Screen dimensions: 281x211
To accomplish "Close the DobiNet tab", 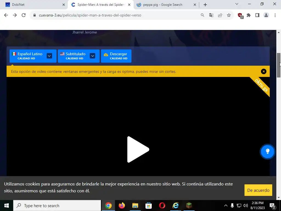I will (x=64, y=5).
